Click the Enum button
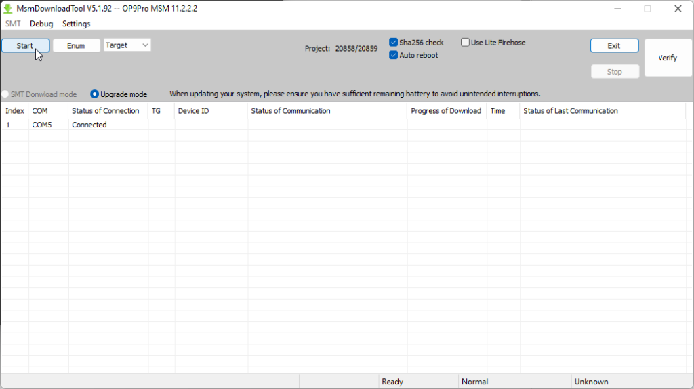This screenshot has height=389, width=694. [x=76, y=45]
